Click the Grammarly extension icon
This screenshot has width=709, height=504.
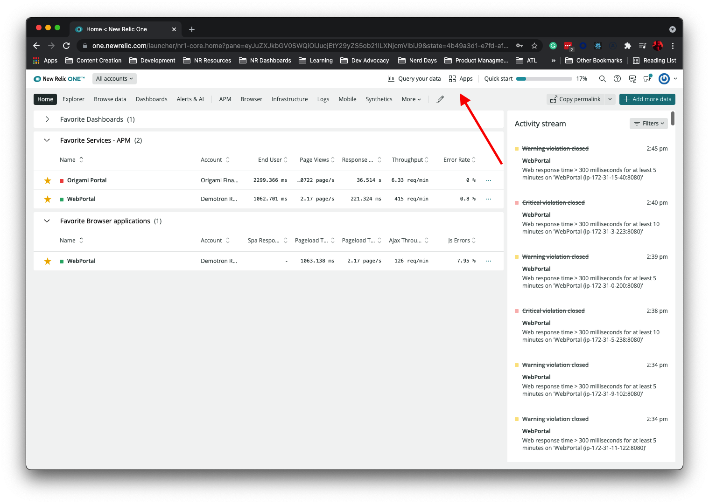coord(553,46)
